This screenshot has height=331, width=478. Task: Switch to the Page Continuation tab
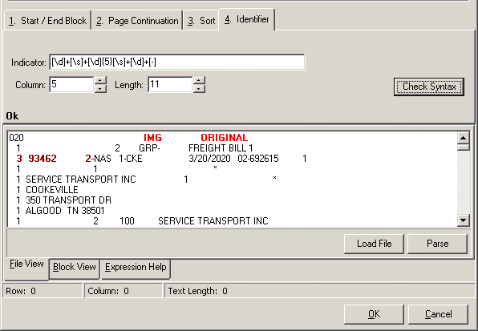click(137, 21)
